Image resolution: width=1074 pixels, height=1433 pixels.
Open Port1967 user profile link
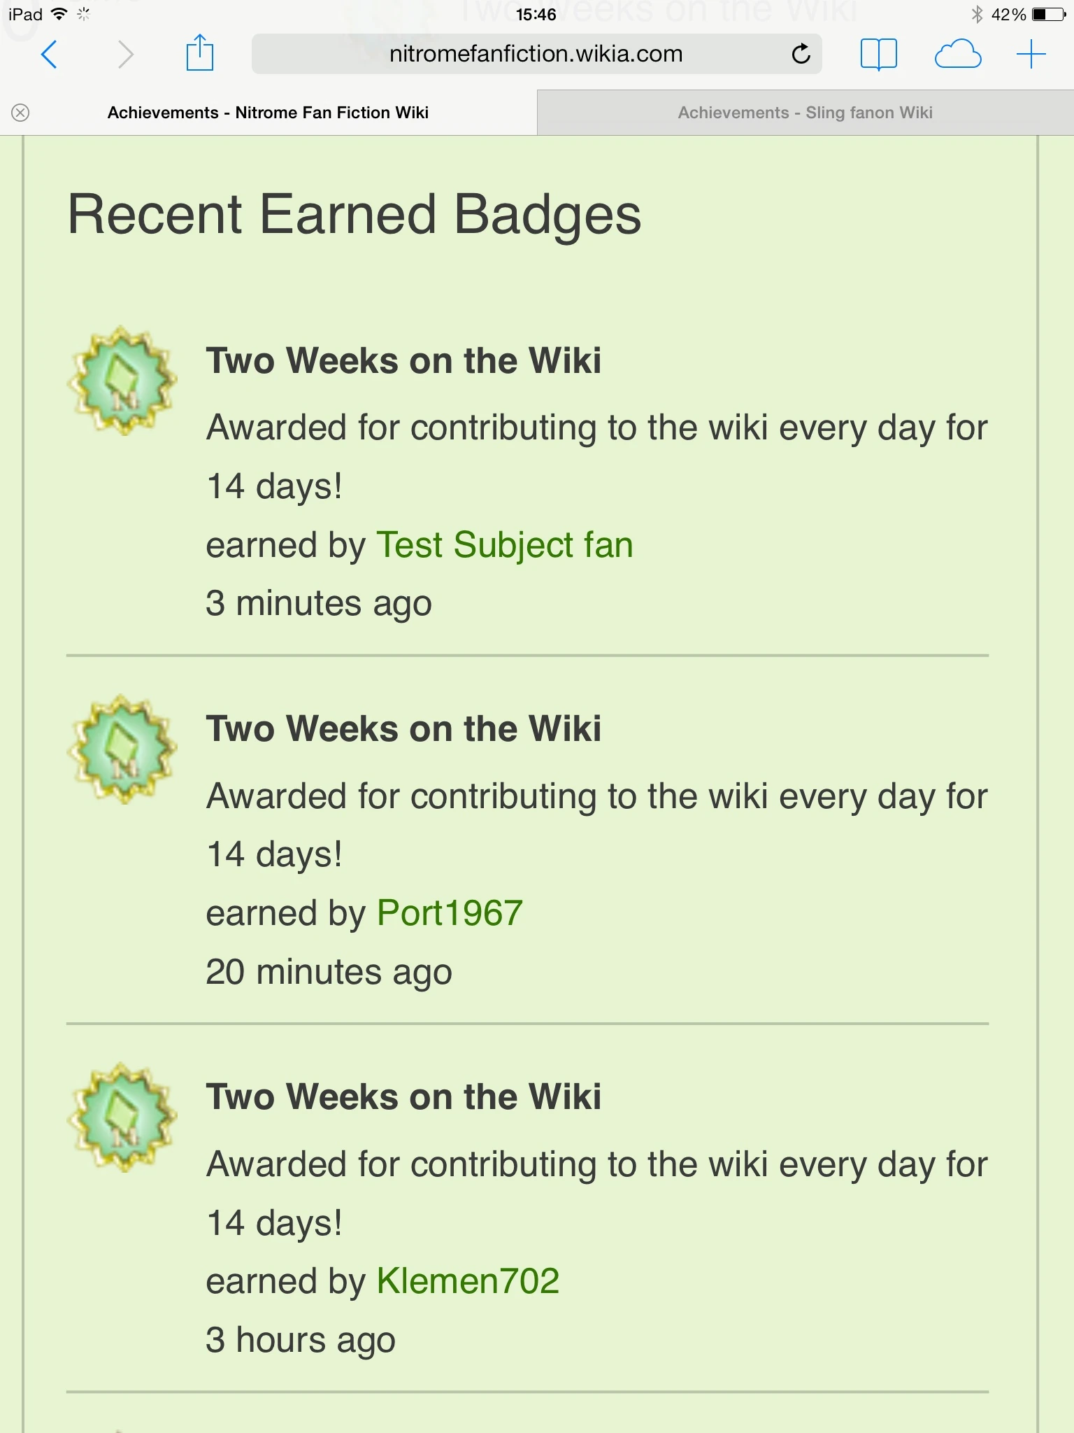click(x=450, y=913)
